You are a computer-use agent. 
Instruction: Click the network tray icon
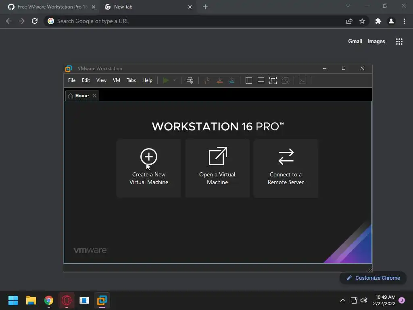tap(354, 300)
